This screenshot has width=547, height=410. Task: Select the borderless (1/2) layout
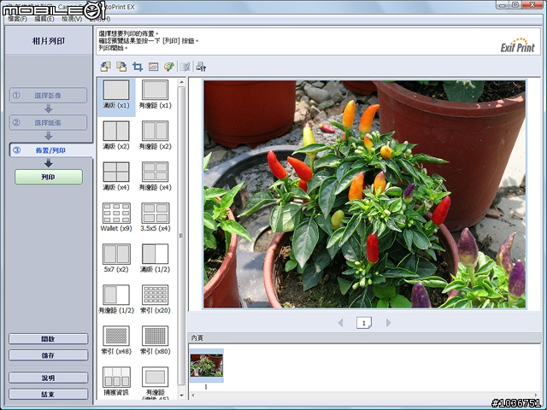(x=155, y=258)
